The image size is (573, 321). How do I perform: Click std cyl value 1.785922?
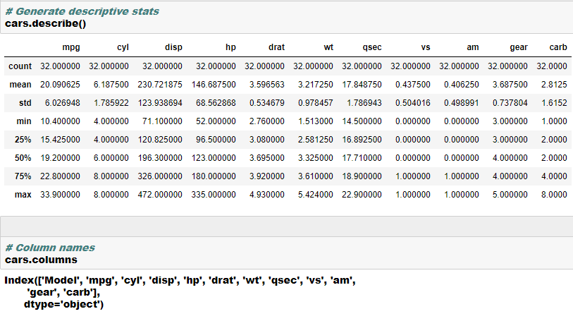pos(111,103)
